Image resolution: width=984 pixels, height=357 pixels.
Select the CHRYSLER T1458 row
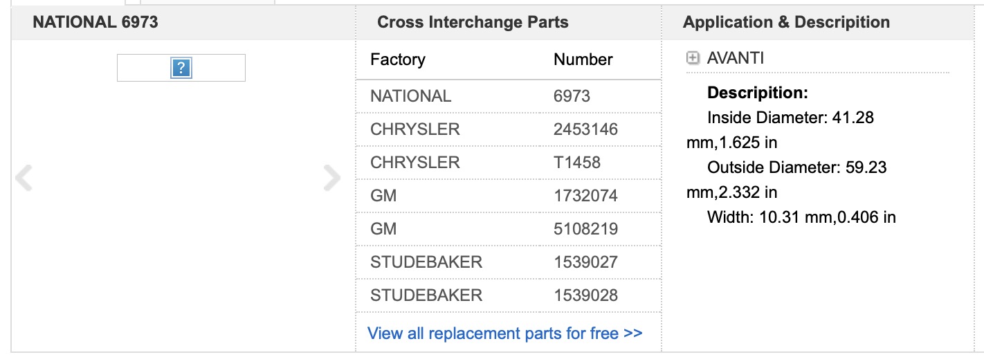tap(509, 163)
